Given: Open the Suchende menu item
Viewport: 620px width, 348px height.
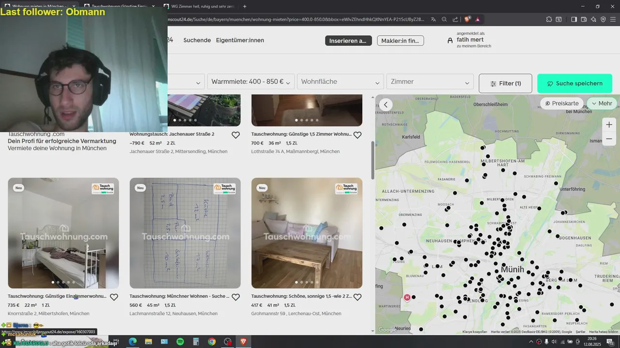Looking at the screenshot, I should click(x=197, y=40).
